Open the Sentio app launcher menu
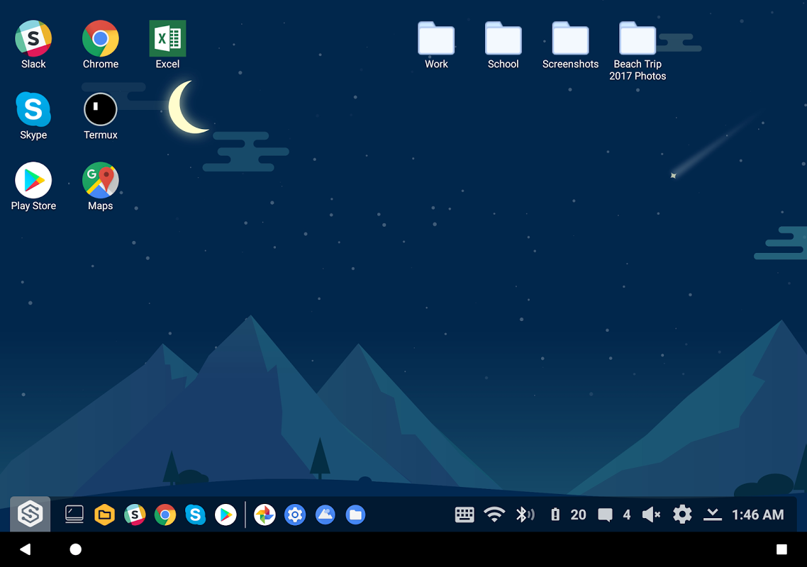 click(x=28, y=515)
